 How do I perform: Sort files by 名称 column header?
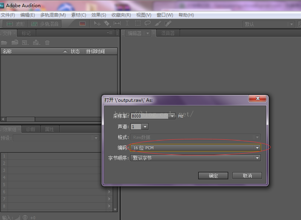pos(35,51)
